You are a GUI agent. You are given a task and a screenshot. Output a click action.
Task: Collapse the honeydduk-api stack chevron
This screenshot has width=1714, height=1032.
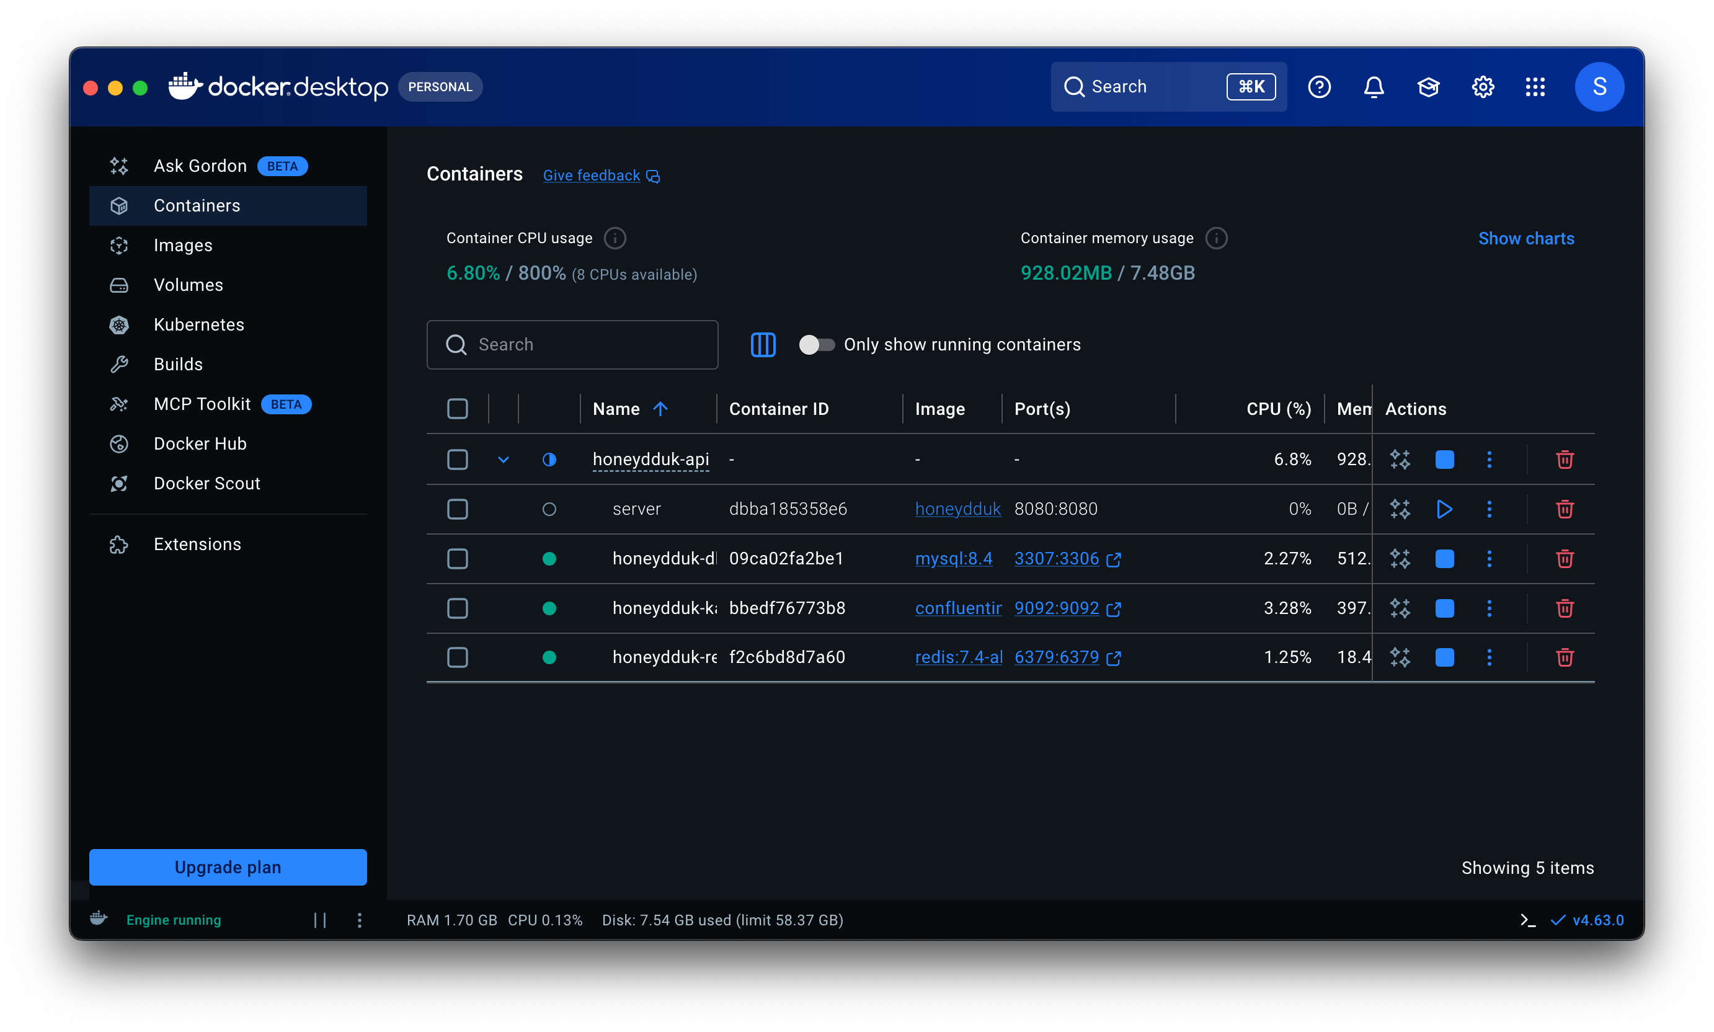(504, 460)
